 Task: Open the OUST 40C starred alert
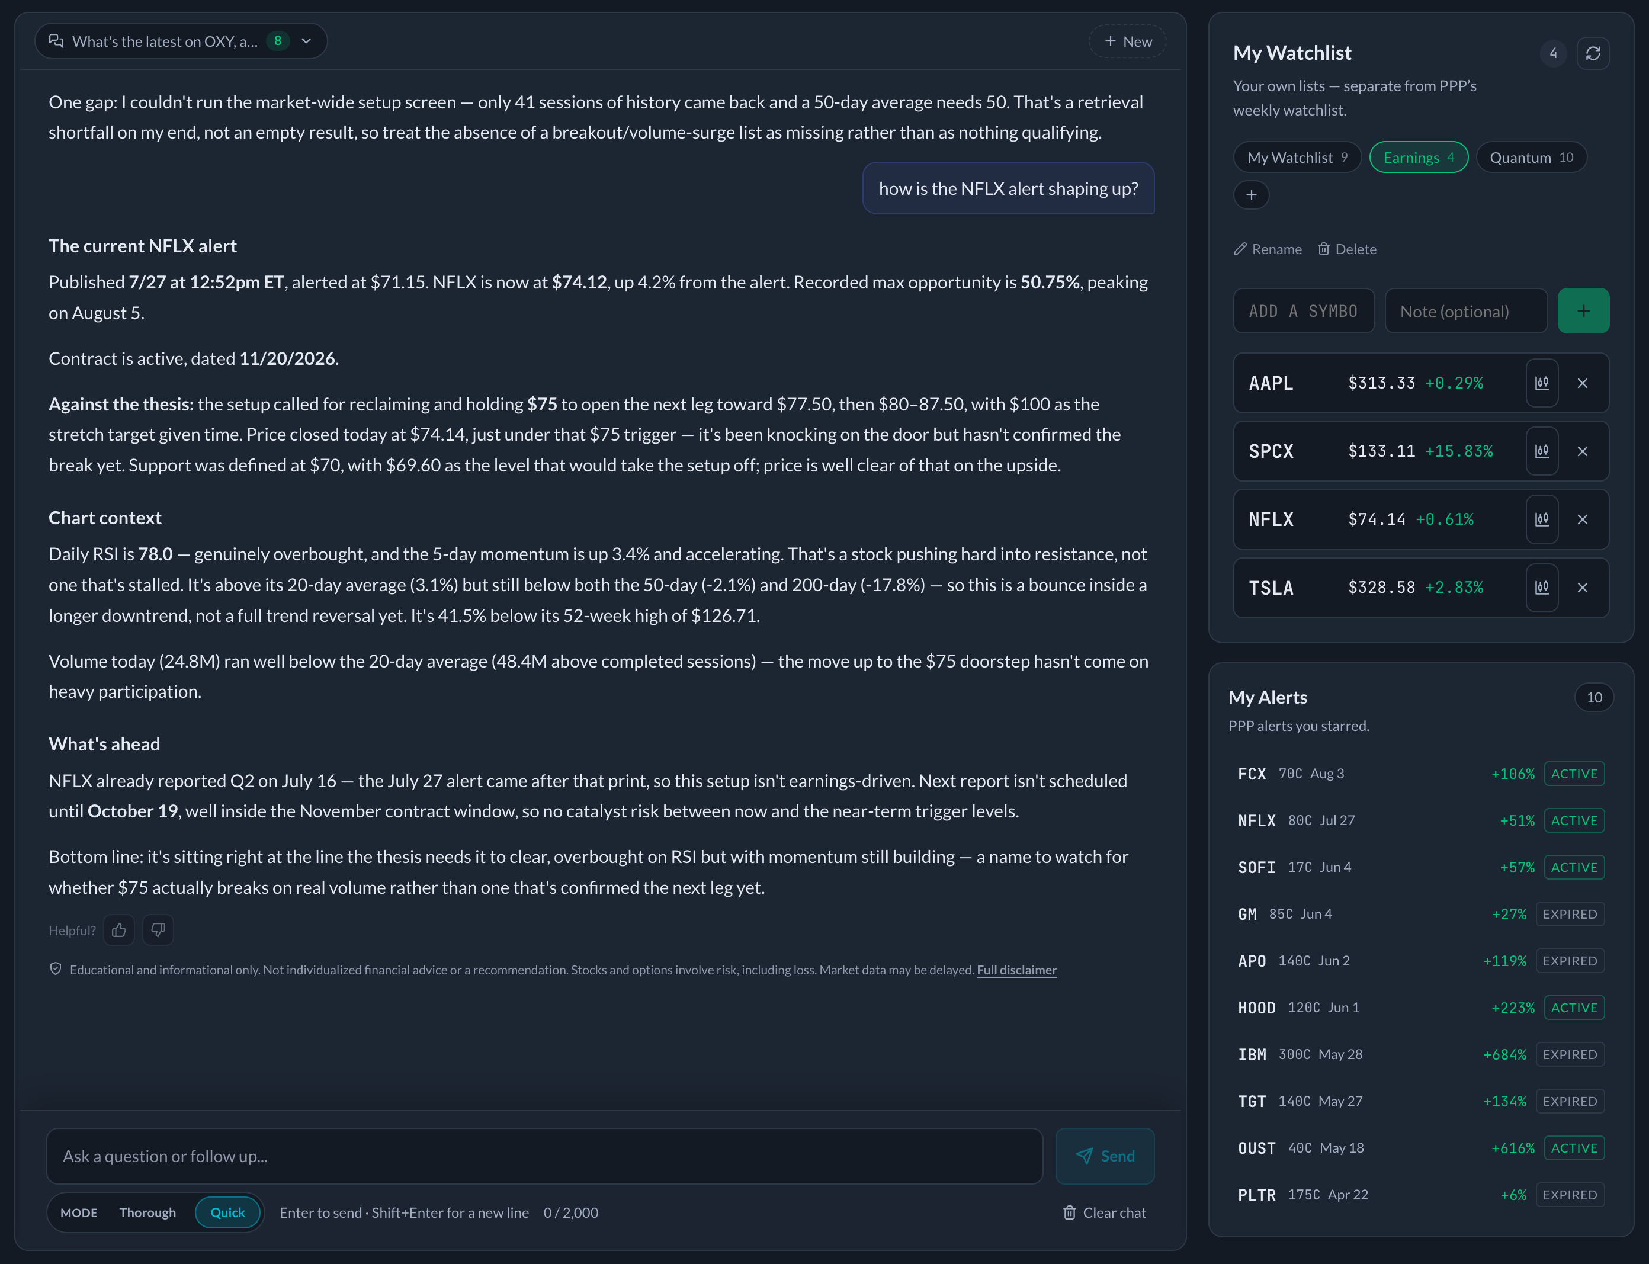[1420, 1148]
